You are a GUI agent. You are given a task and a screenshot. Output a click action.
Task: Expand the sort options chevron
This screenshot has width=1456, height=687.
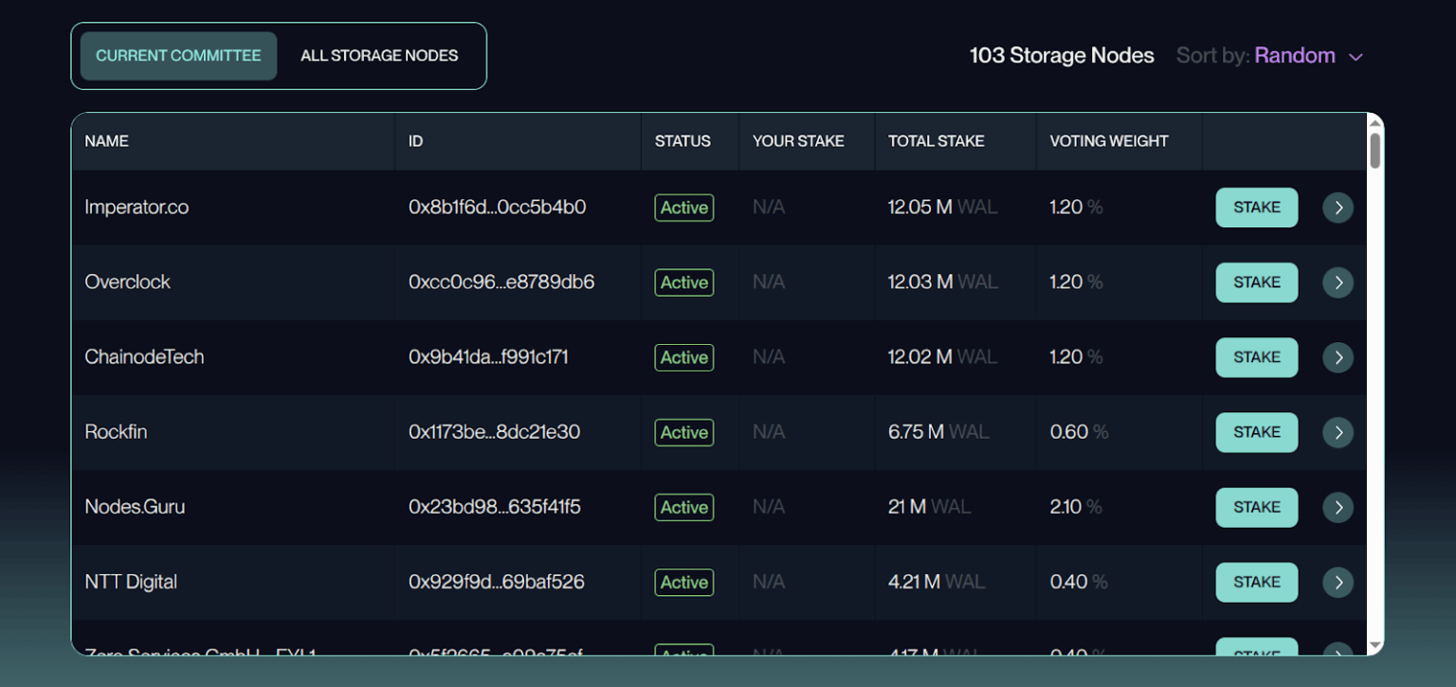click(x=1354, y=56)
